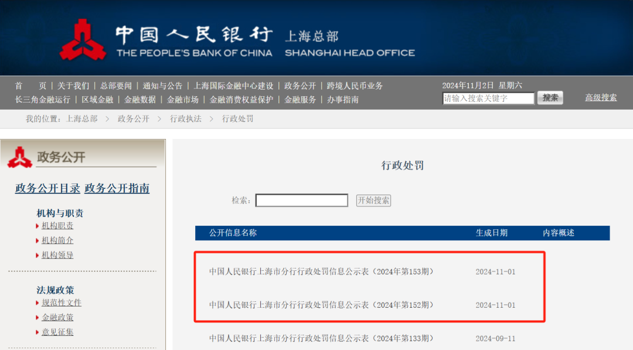Image resolution: width=633 pixels, height=350 pixels.
Task: Select 金融数据 in navigation bar
Action: pos(140,99)
